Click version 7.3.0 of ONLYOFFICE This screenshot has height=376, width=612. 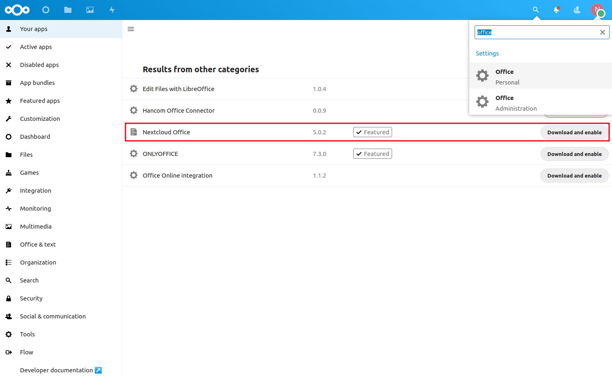click(319, 154)
